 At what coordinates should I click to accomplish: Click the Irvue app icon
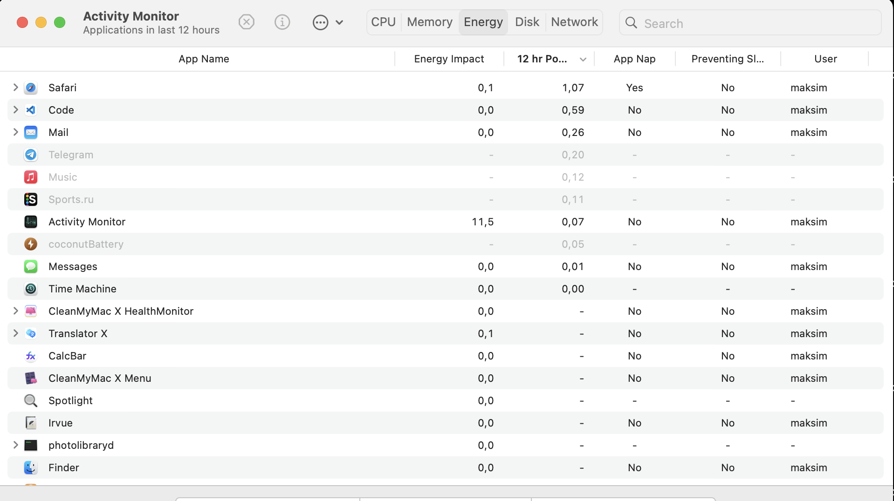[31, 423]
